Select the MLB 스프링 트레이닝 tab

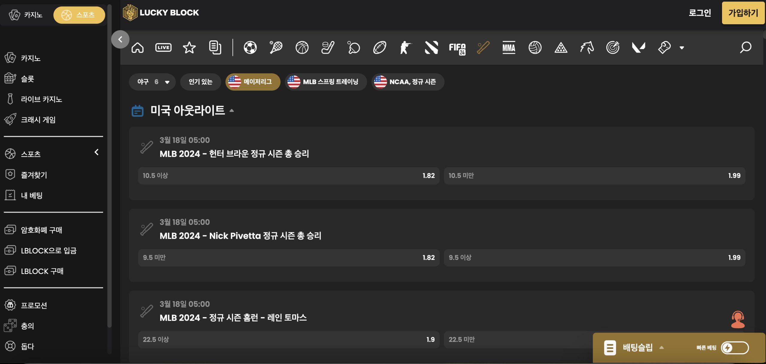coord(326,82)
